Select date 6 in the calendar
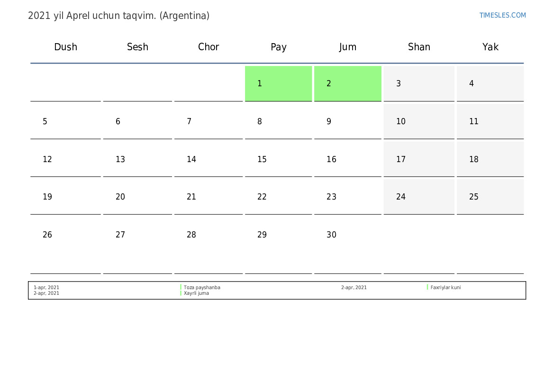Viewport: 554px width, 392px height. click(x=137, y=121)
